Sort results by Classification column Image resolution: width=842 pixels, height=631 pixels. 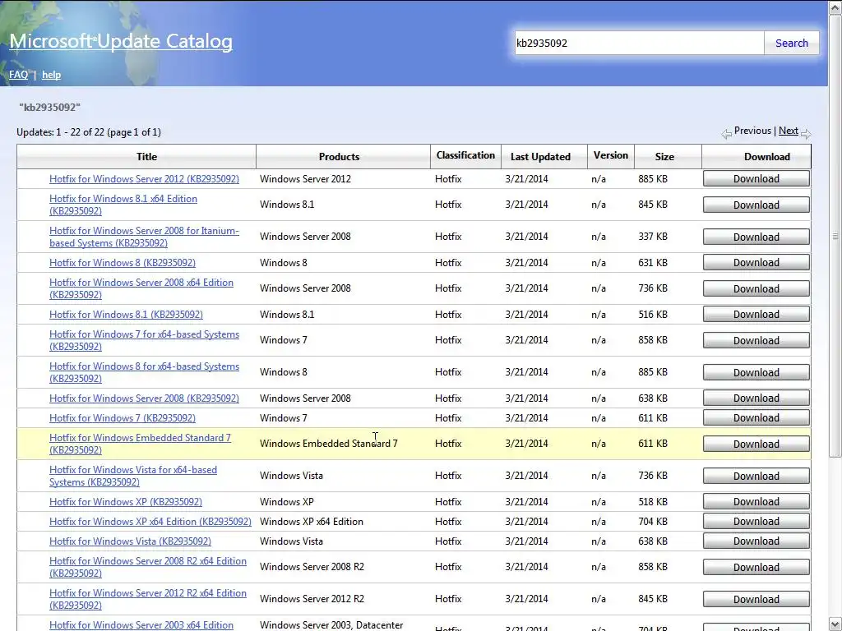coord(465,155)
